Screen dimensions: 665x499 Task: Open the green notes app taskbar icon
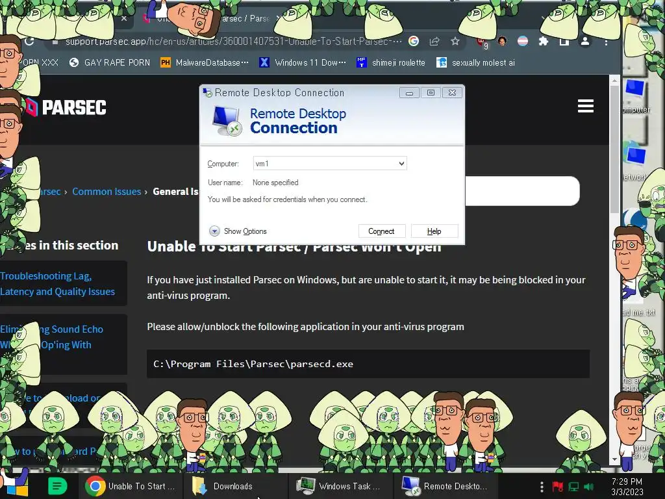(57, 486)
